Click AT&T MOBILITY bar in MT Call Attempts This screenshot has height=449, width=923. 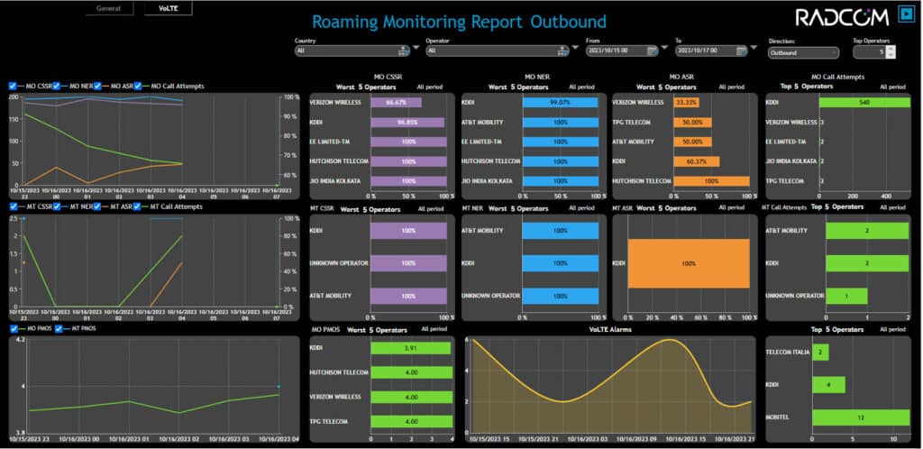867,231
